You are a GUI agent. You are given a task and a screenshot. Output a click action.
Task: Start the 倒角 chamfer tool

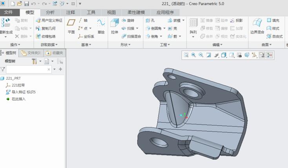(x=152, y=36)
